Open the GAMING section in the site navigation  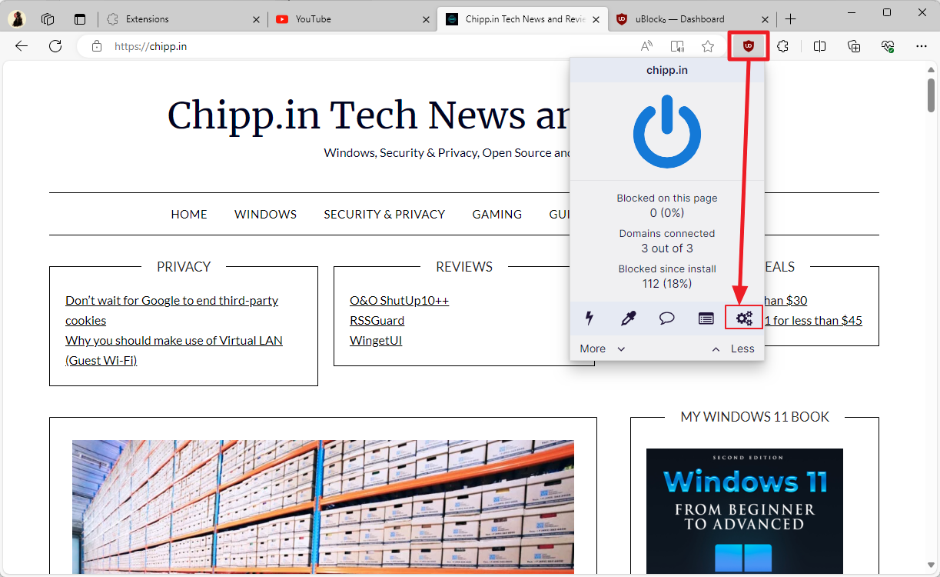[497, 214]
